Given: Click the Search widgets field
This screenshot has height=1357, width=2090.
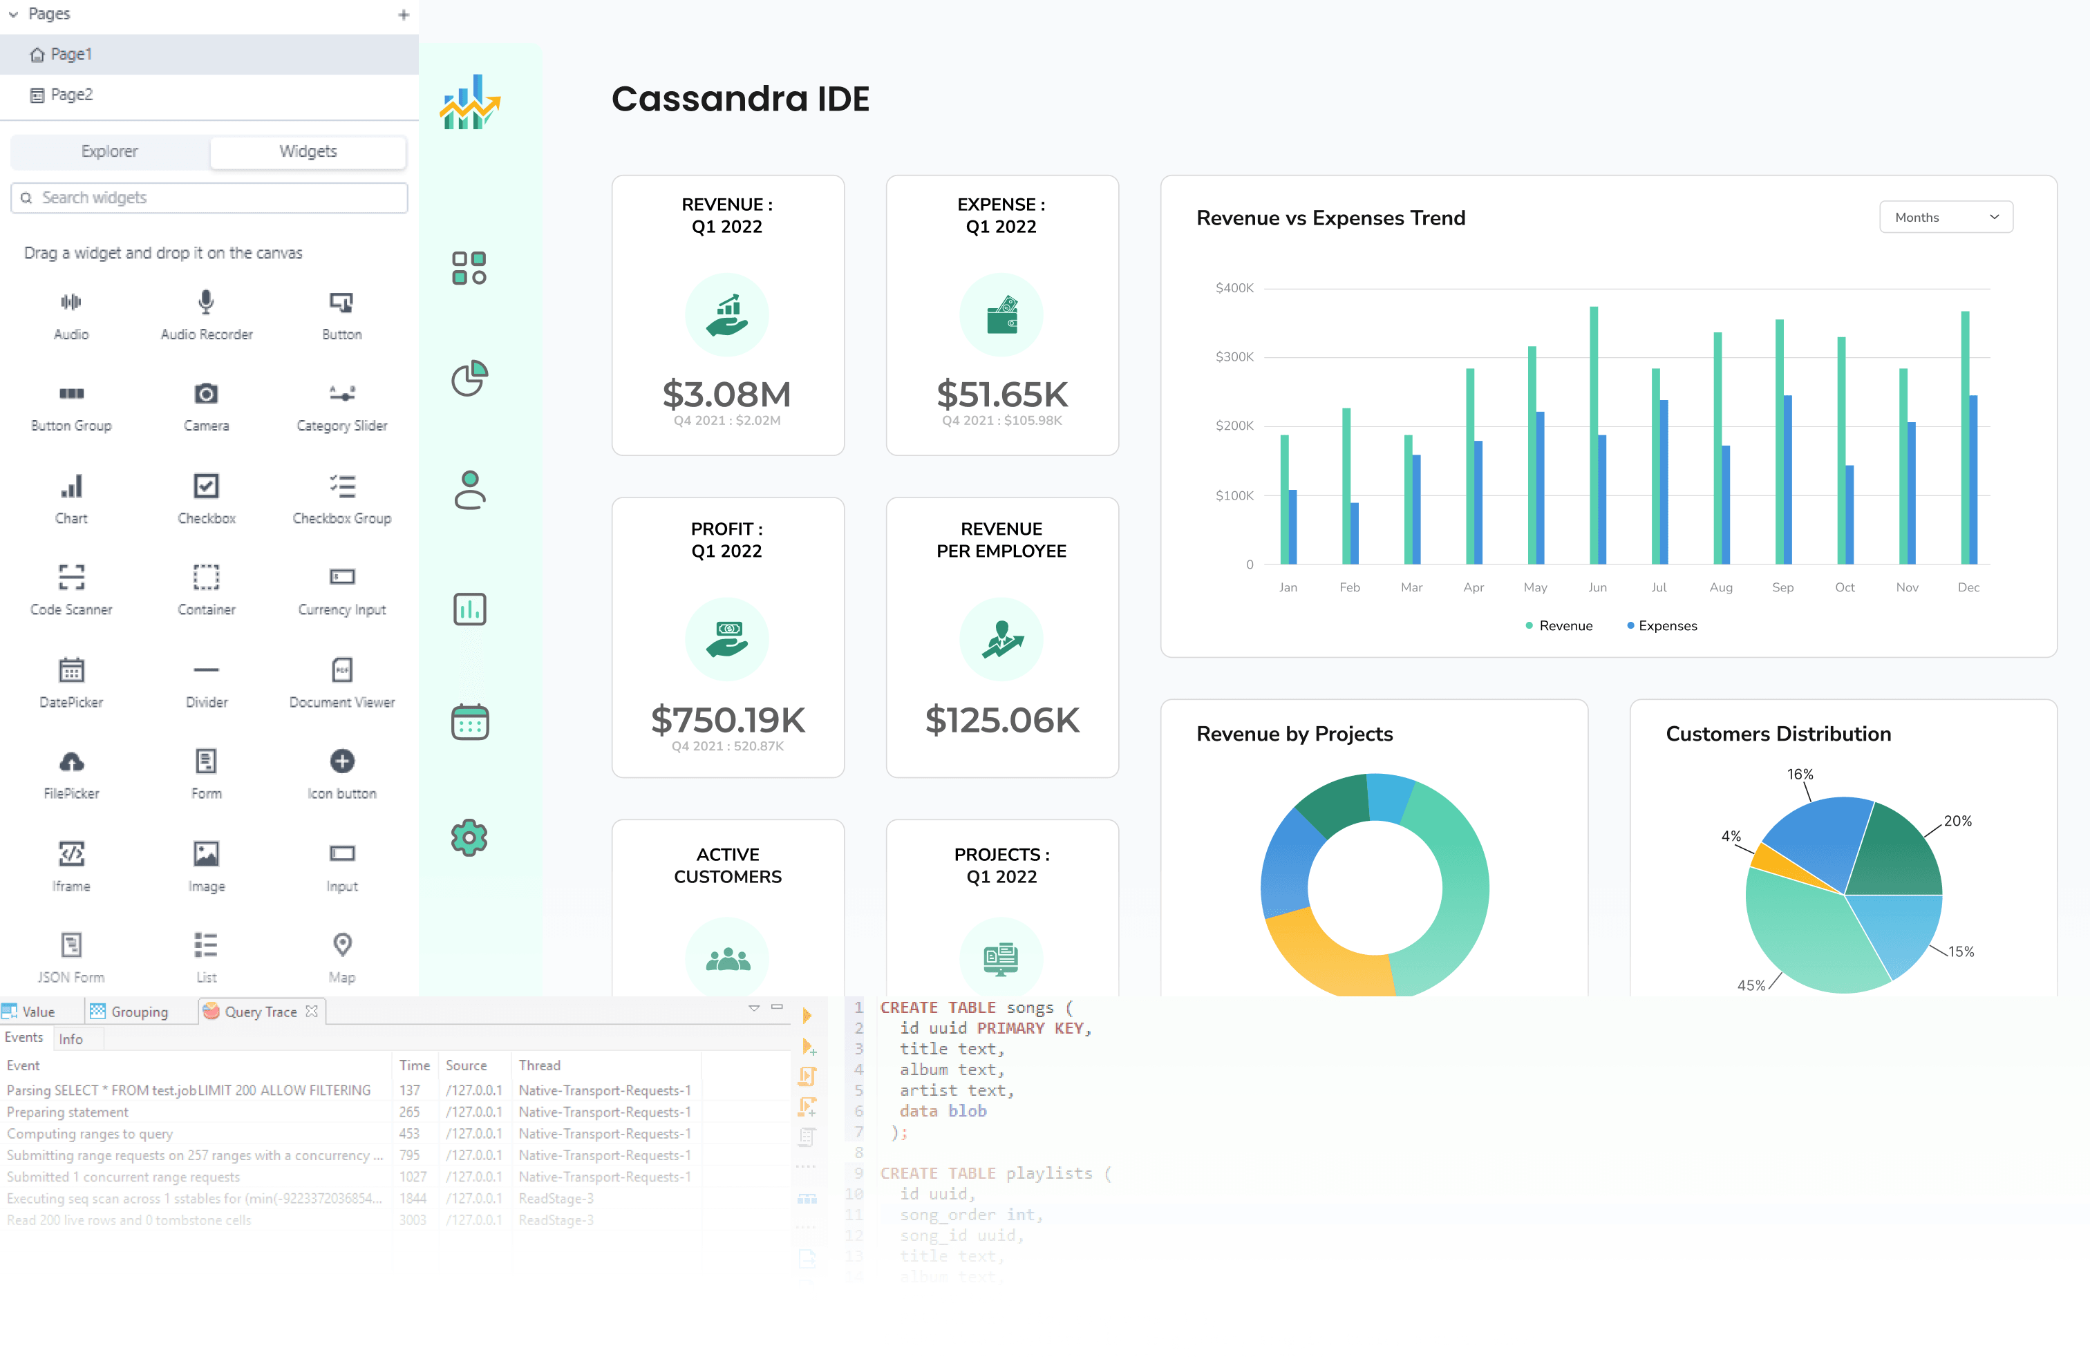Looking at the screenshot, I should 209,198.
